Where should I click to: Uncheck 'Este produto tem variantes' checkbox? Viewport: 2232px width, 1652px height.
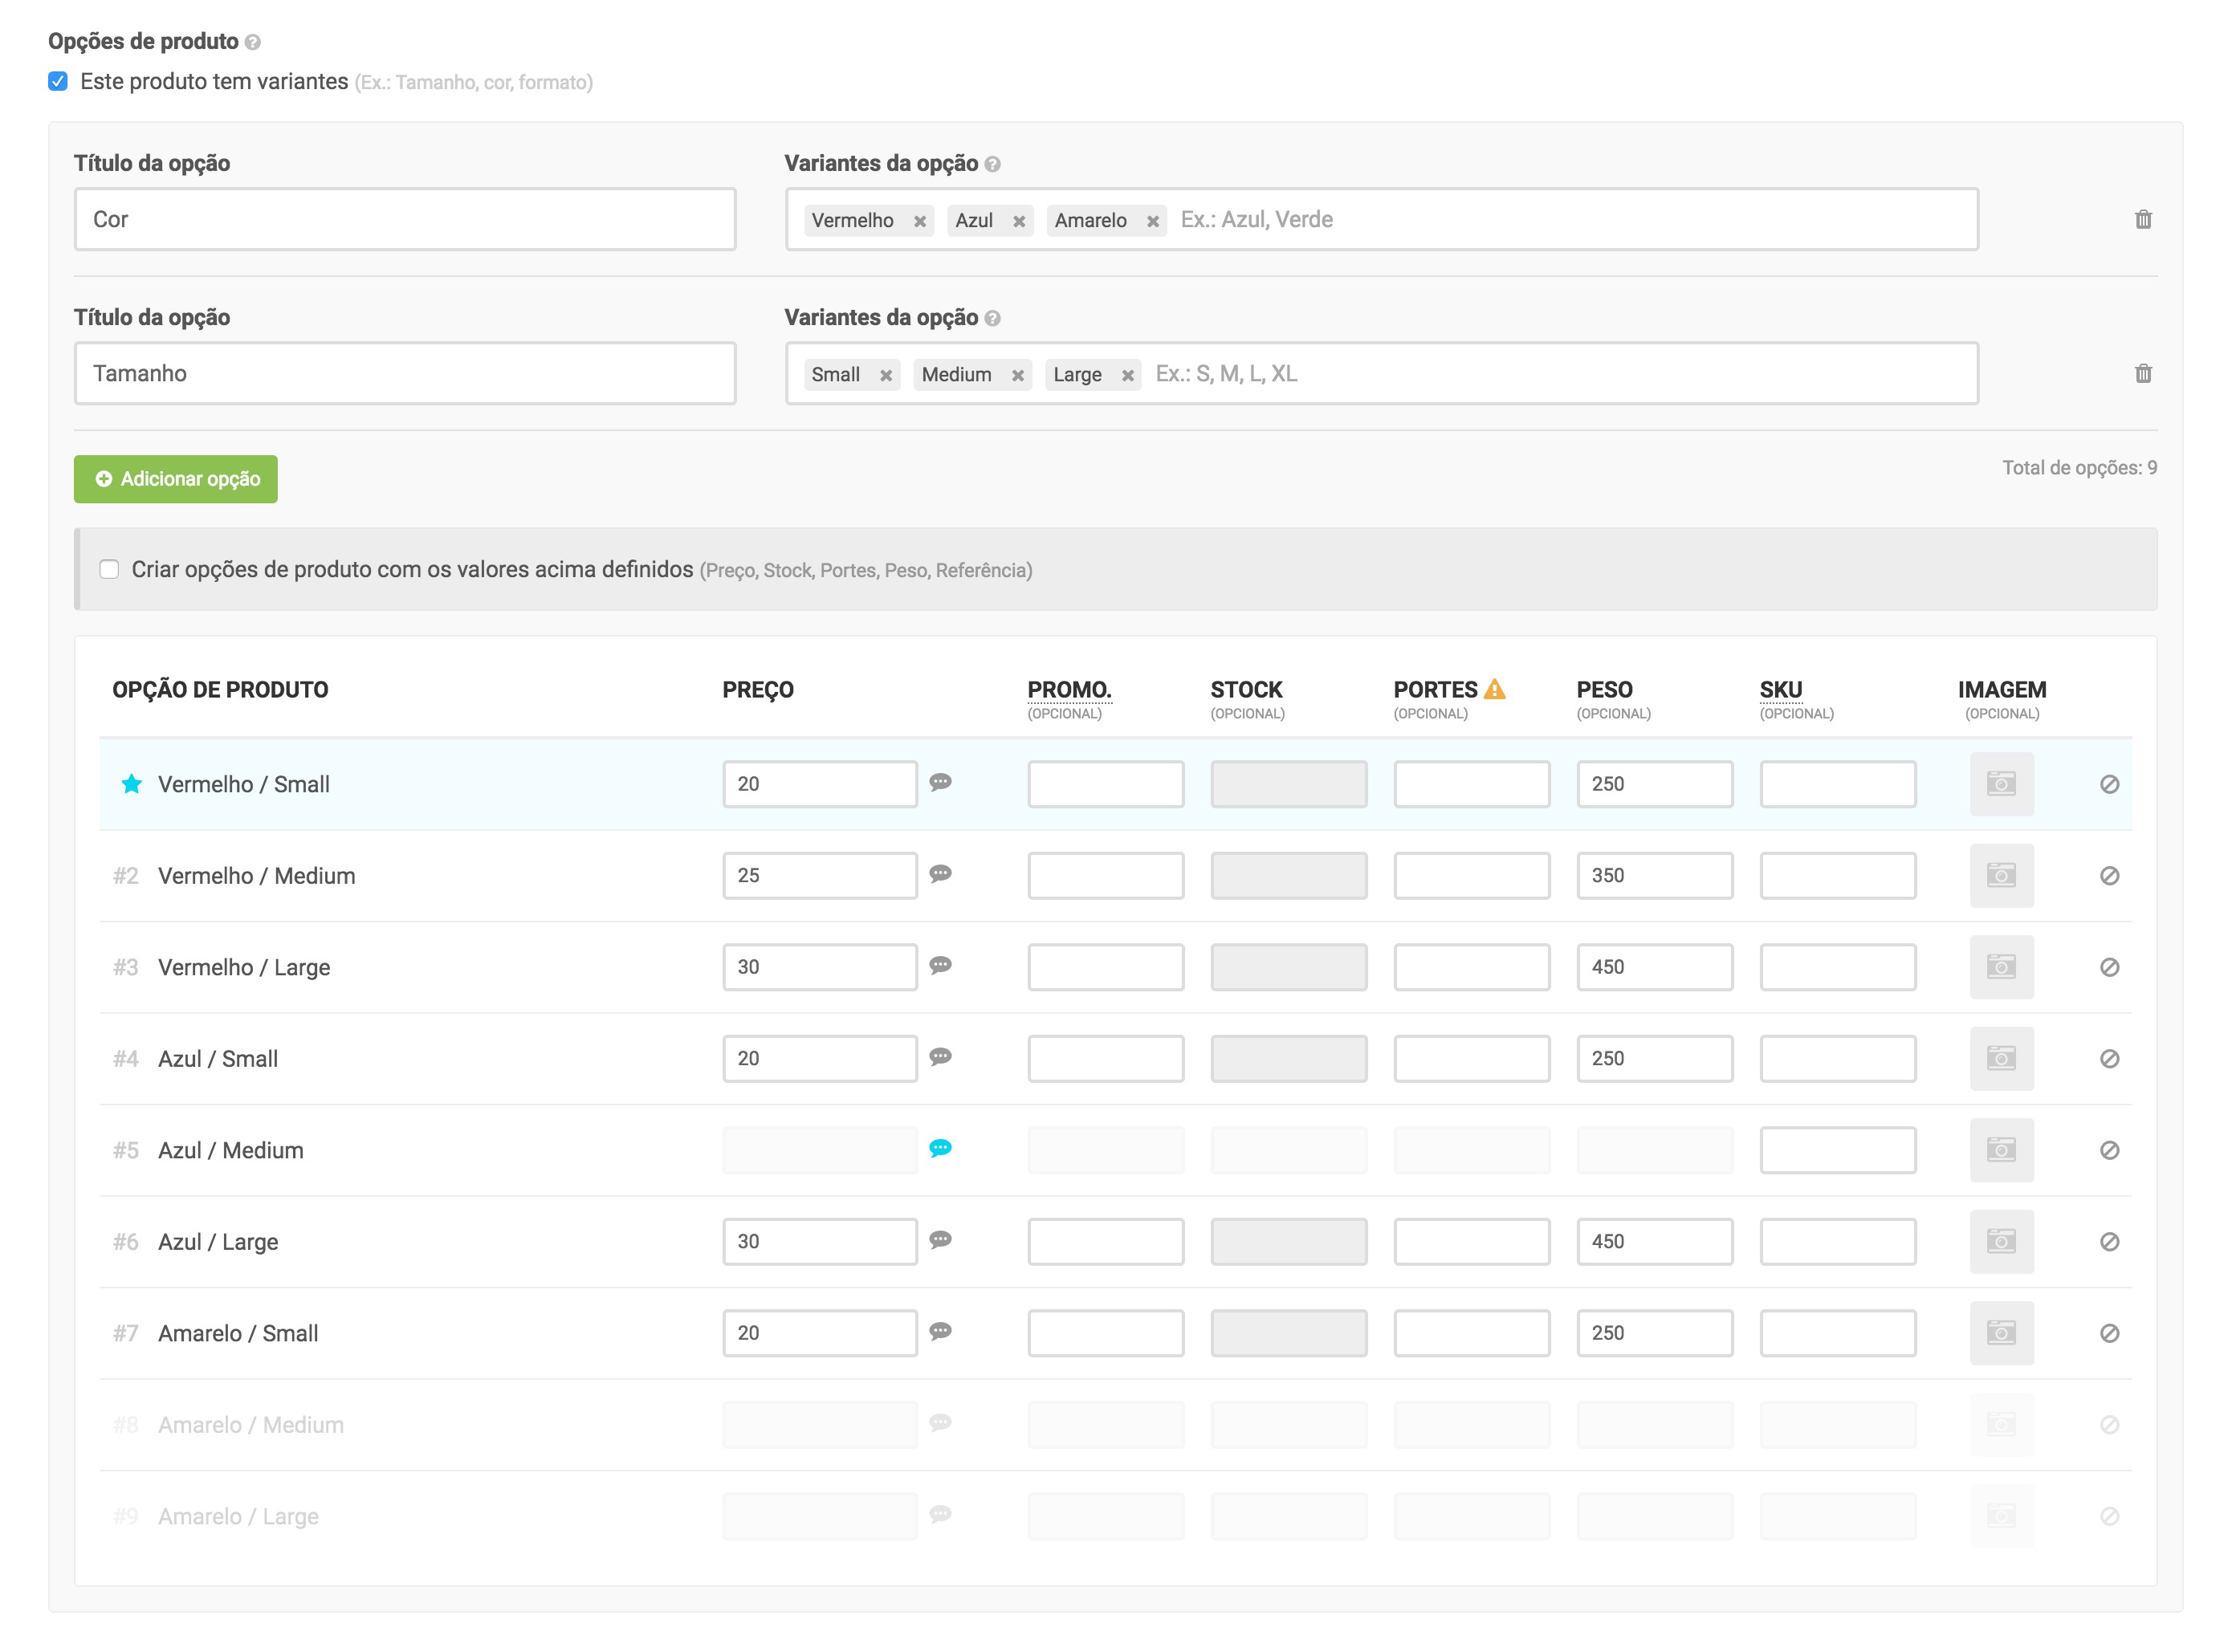[58, 81]
